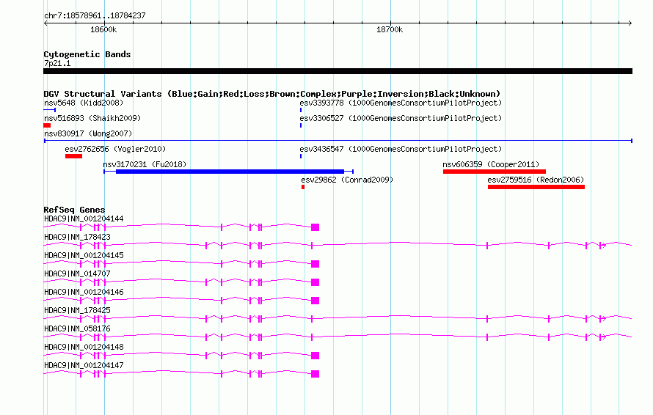Click the RefSeq Genes track title
Image resolution: width=653 pixels, height=415 pixels.
(74, 210)
